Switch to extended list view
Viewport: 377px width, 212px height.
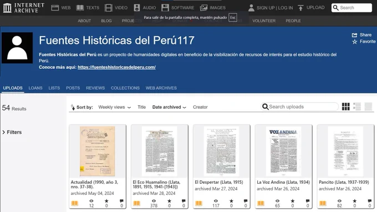(x=357, y=107)
